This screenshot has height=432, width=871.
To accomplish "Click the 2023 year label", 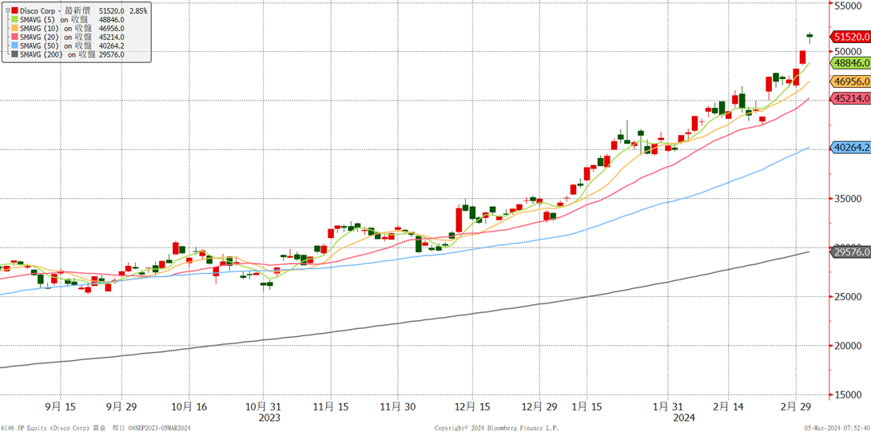I will (271, 417).
